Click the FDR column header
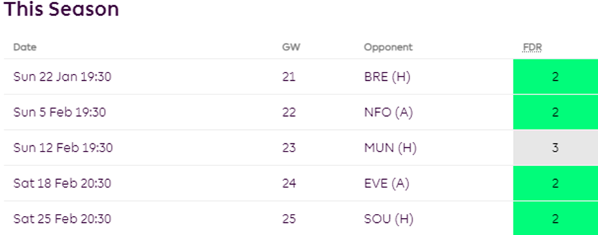 (532, 47)
